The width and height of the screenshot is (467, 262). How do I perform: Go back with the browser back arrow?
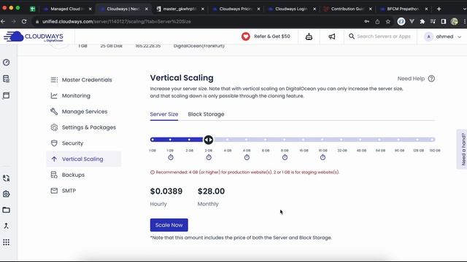pyautogui.click(x=3, y=21)
